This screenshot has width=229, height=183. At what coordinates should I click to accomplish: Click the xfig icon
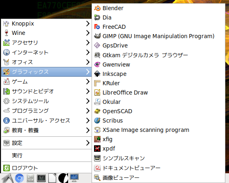pyautogui.click(x=97, y=139)
